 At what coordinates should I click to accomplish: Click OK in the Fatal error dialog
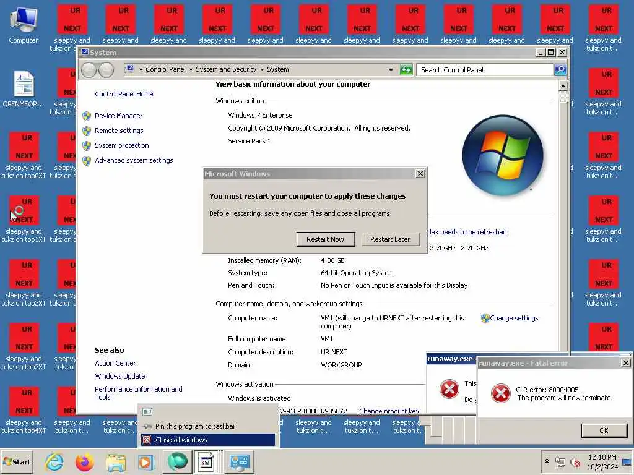click(x=604, y=430)
